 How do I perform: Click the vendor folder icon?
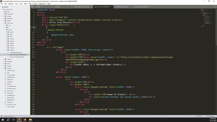[x=5, y=68]
